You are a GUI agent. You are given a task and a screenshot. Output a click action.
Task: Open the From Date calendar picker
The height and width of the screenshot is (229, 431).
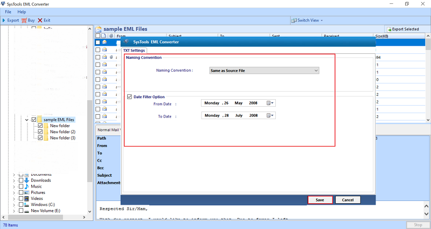270,103
